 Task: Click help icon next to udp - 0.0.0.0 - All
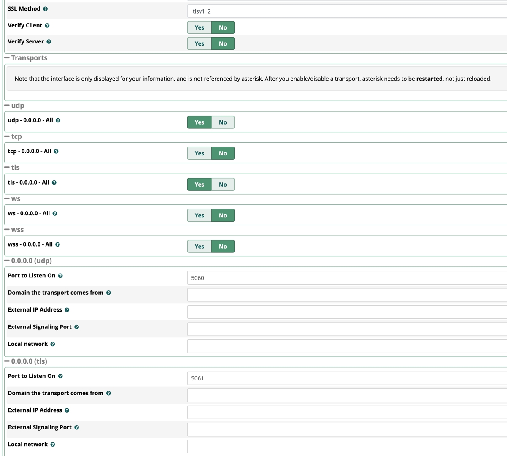(58, 121)
